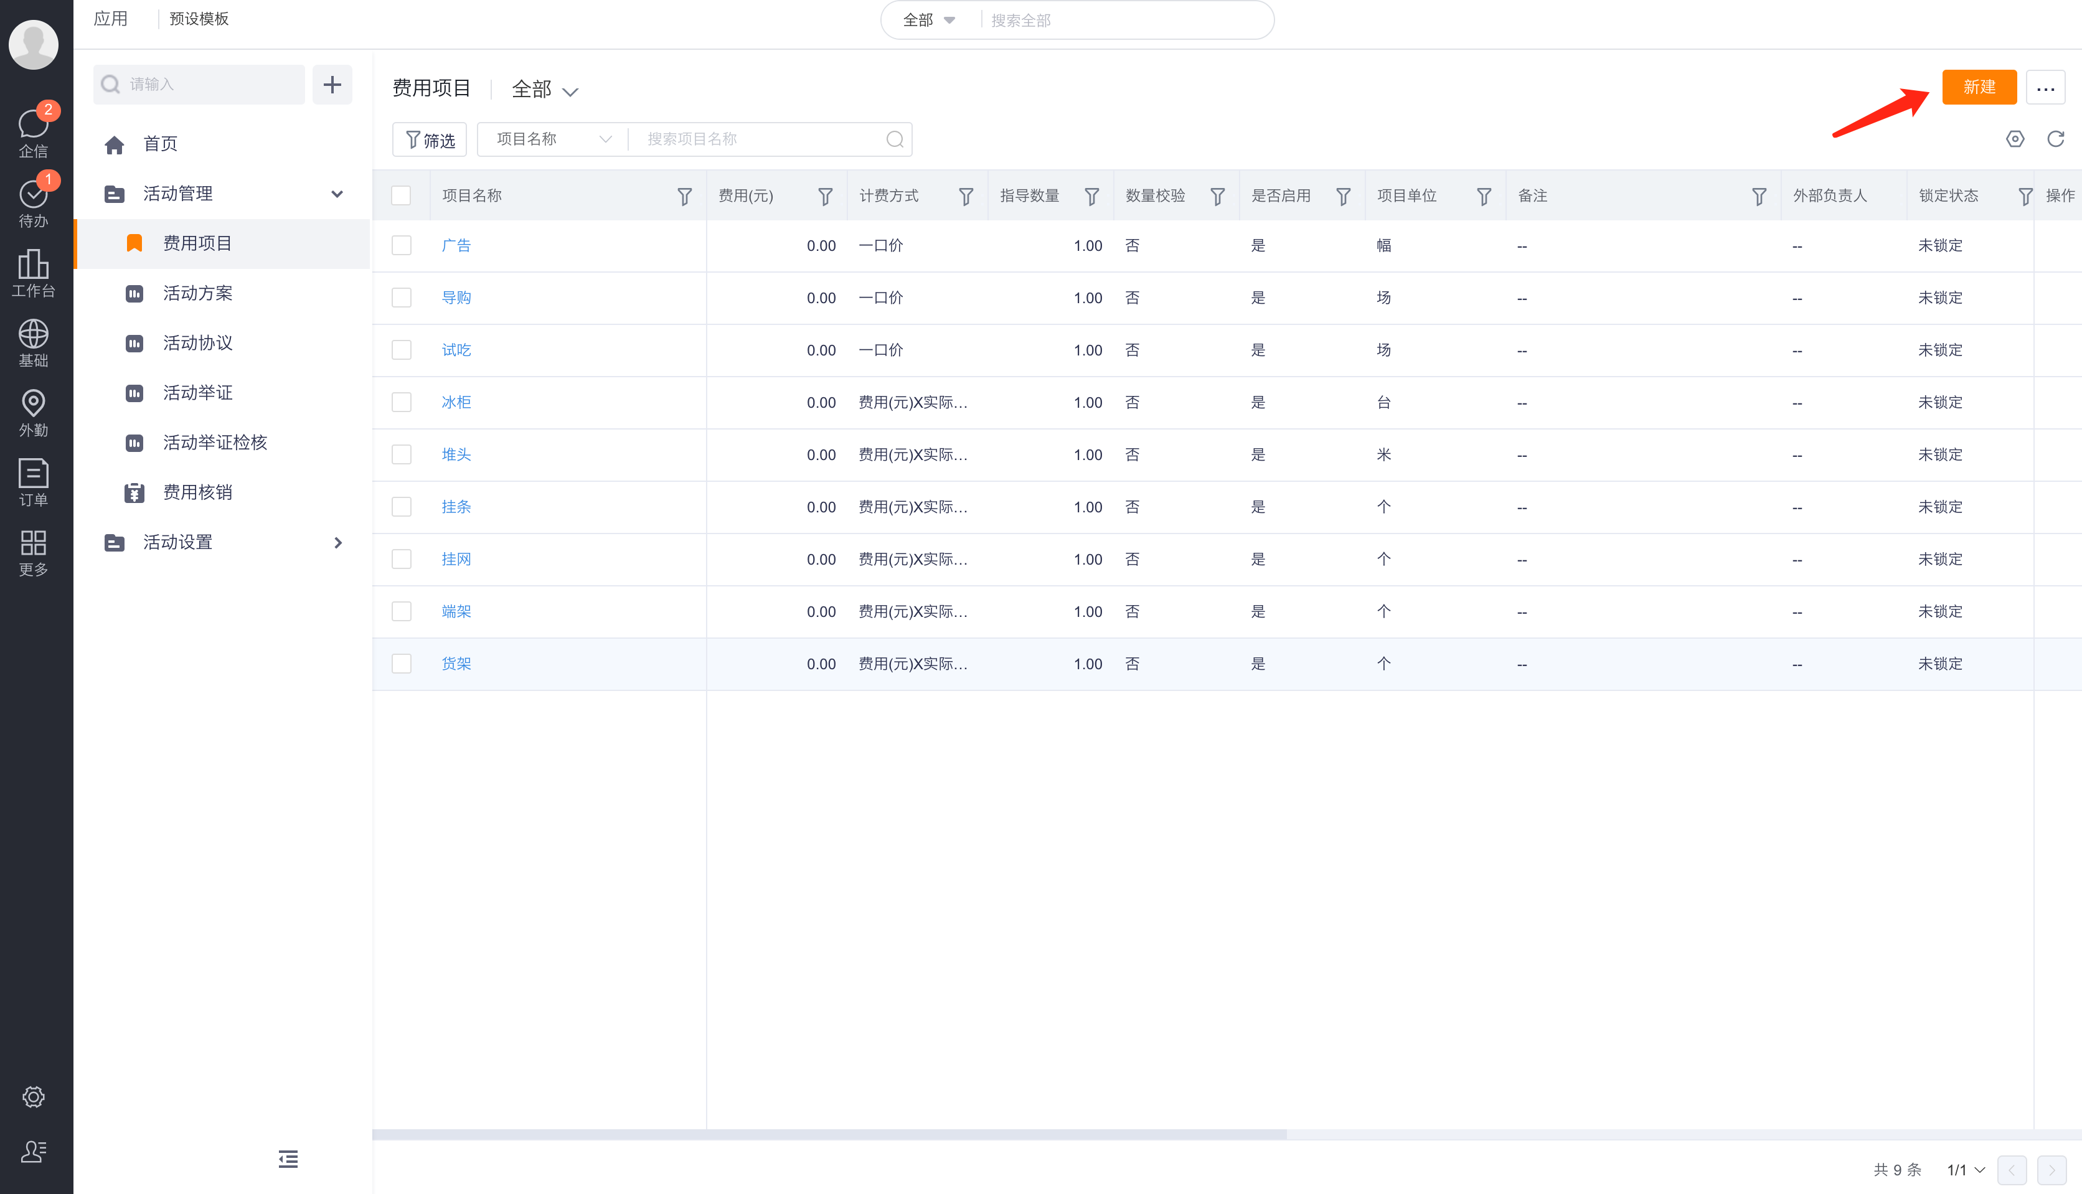Filter the 锁定状态 column
The height and width of the screenshot is (1194, 2082).
pos(2025,196)
